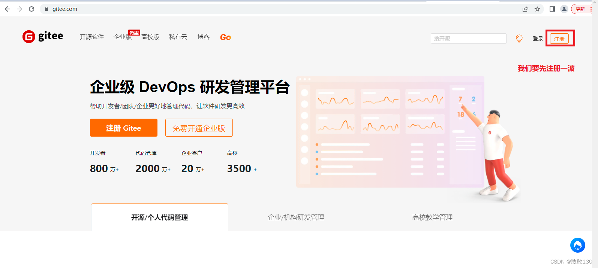This screenshot has width=598, height=268.
Task: Click the padlock icon in the address bar
Action: pyautogui.click(x=46, y=9)
